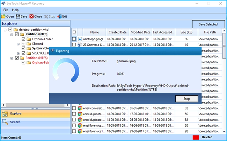Click Save Selected button
Image resolution: width=227 pixels, height=141 pixels.
tap(208, 24)
